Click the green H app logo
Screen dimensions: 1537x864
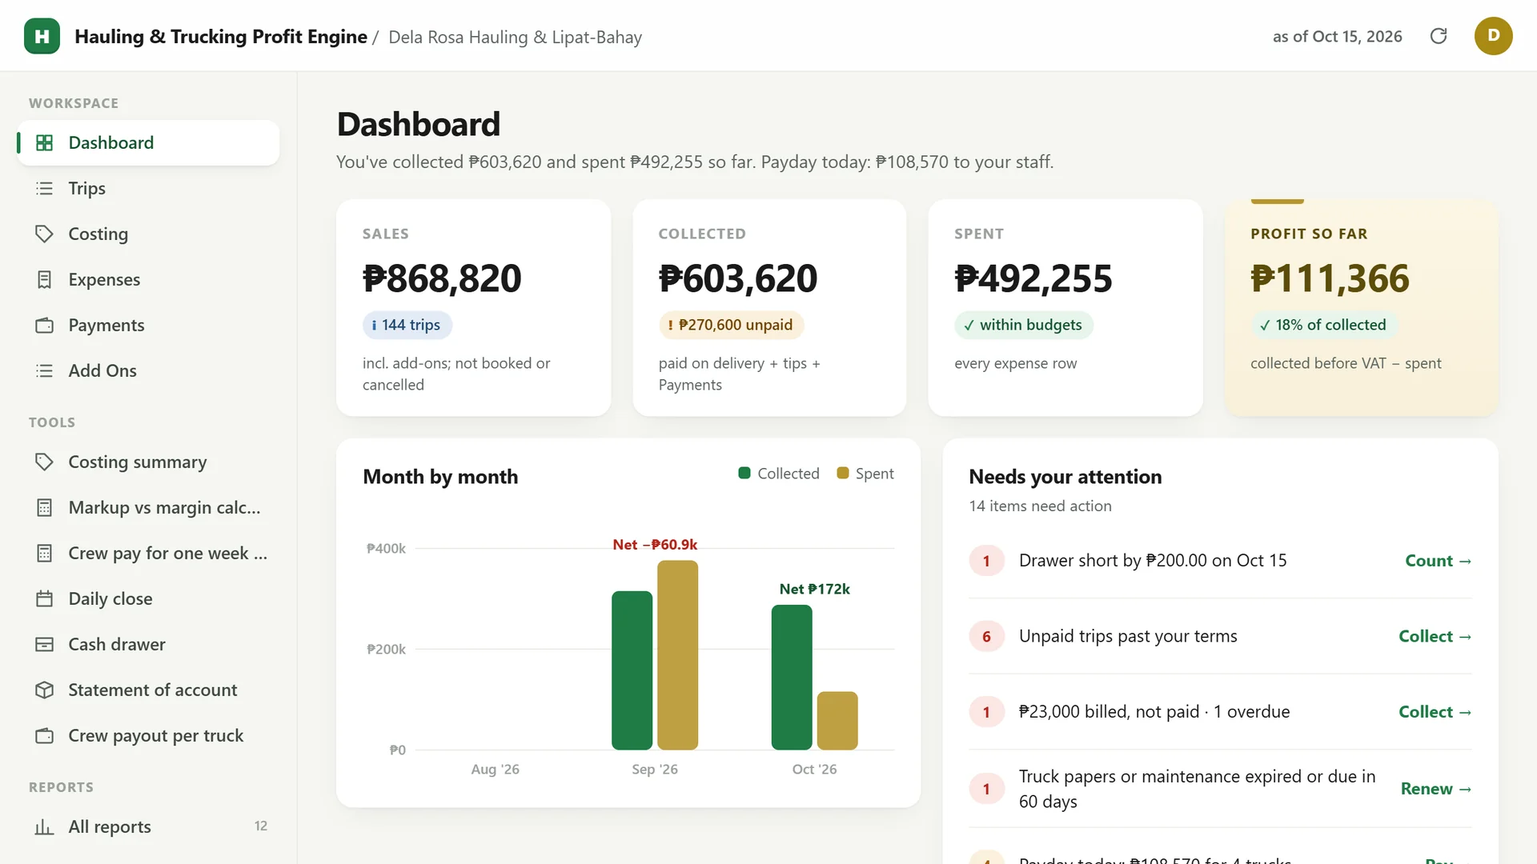(42, 36)
